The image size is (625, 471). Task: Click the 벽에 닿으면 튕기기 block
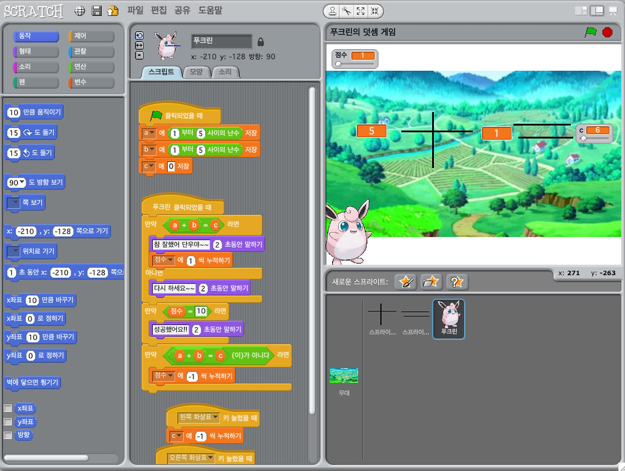[33, 383]
